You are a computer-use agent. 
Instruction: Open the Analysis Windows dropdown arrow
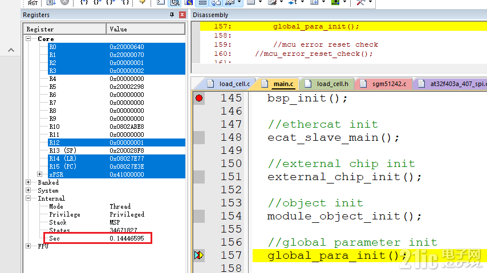[x=302, y=2]
